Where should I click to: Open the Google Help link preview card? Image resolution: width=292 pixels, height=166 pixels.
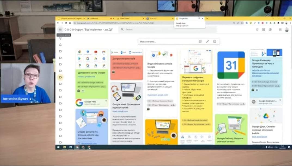point(92,103)
